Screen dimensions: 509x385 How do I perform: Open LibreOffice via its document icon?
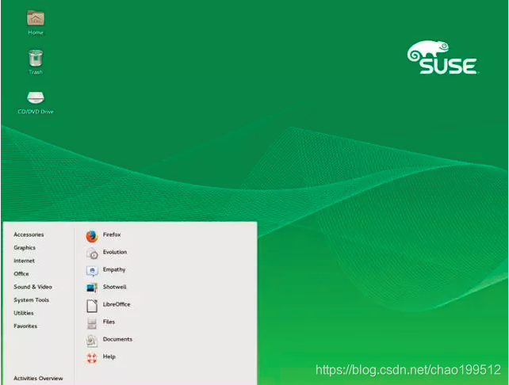point(92,306)
